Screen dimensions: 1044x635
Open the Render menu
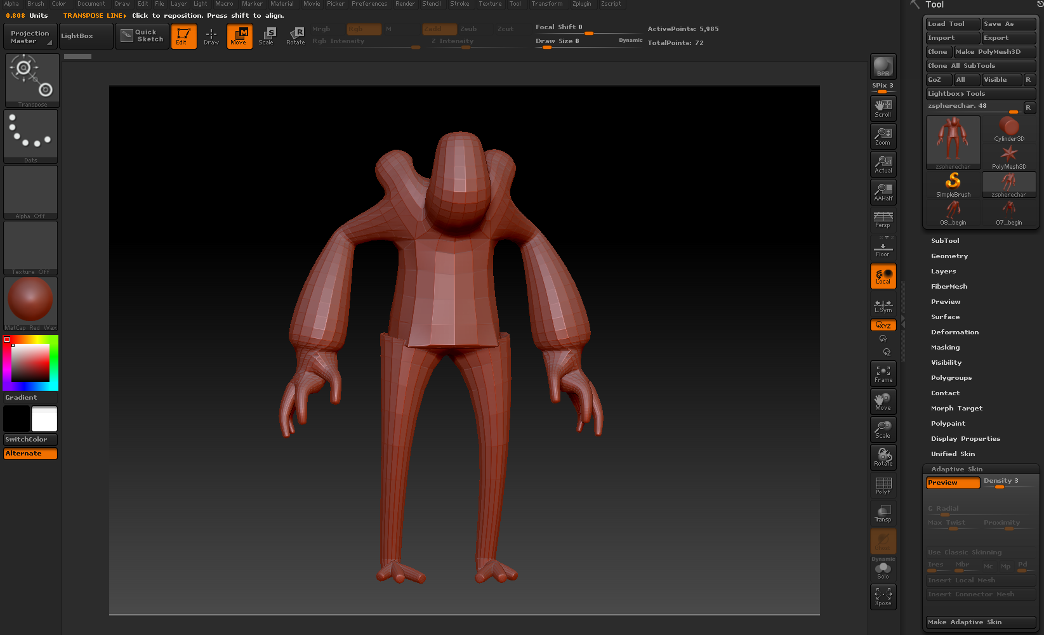click(x=405, y=4)
